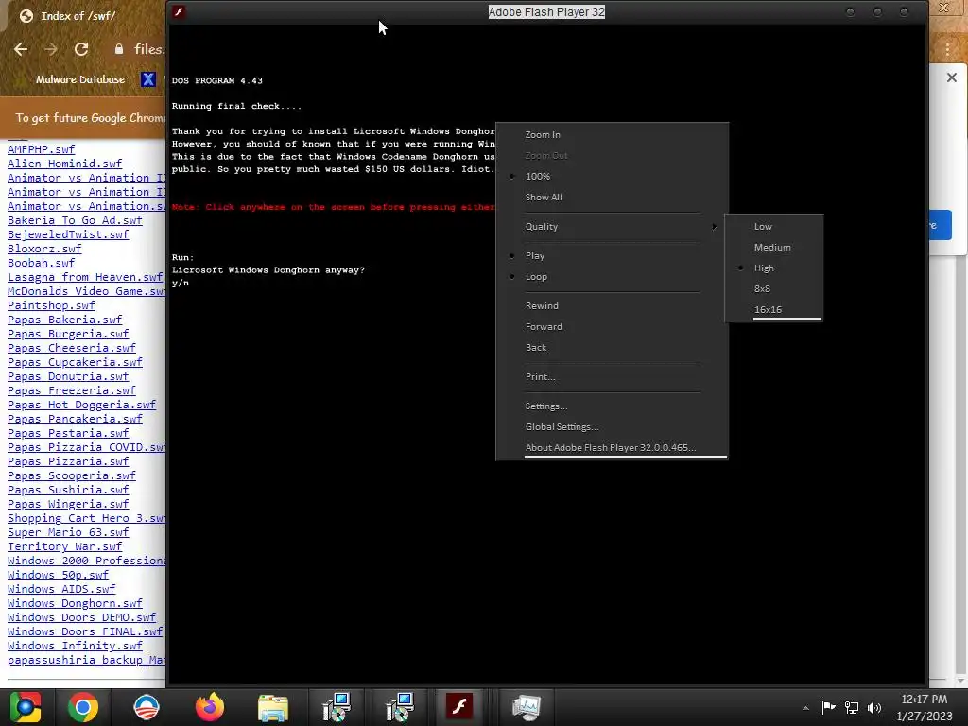Reload the Chrome page
Image resolution: width=968 pixels, height=726 pixels.
click(81, 49)
